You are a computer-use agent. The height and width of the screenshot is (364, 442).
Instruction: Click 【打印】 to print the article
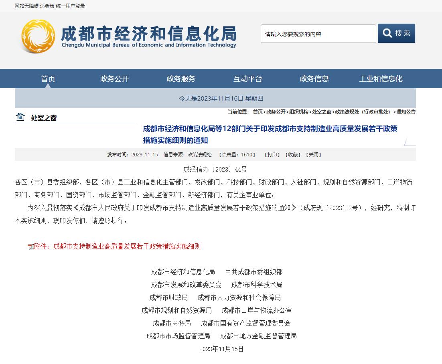272,155
